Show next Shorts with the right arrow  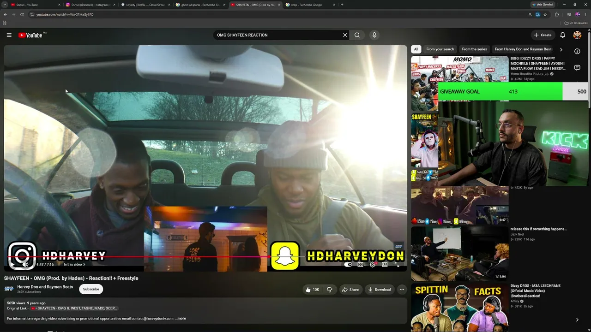coord(577,320)
